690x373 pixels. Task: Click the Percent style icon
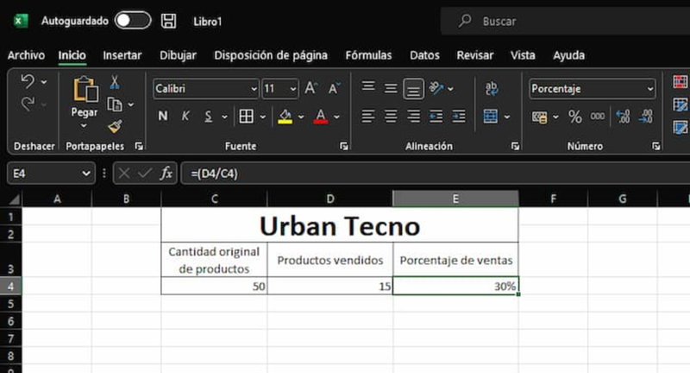[x=574, y=117]
